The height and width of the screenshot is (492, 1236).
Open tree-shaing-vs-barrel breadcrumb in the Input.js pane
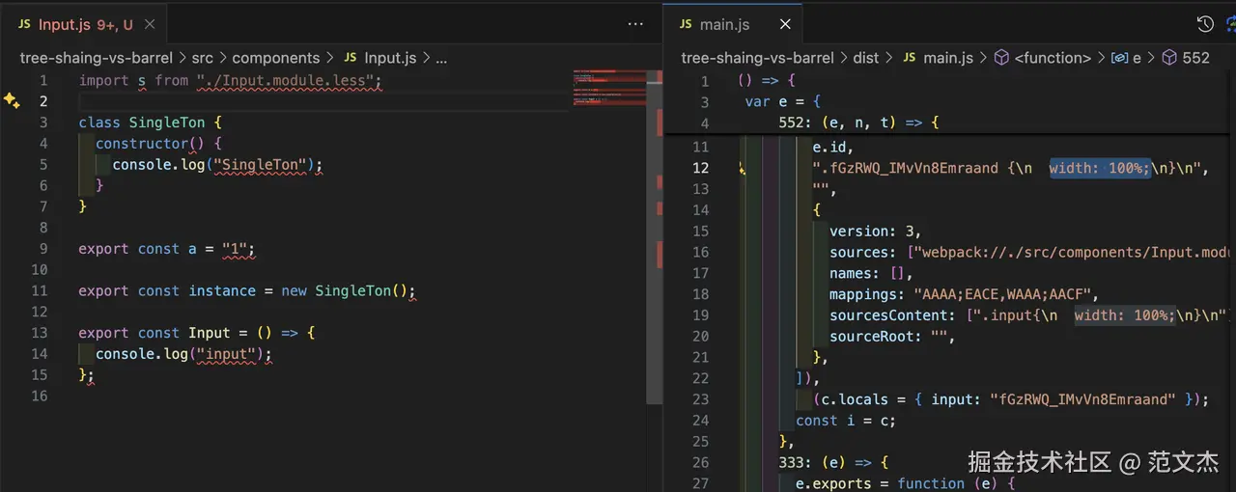[96, 58]
